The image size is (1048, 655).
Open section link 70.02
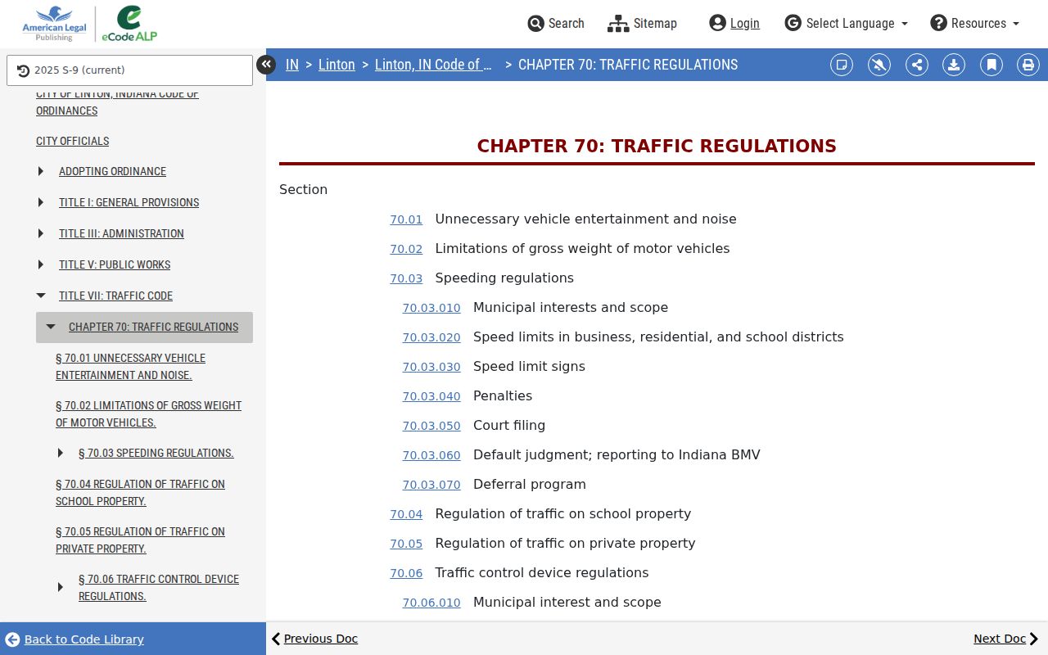point(406,249)
